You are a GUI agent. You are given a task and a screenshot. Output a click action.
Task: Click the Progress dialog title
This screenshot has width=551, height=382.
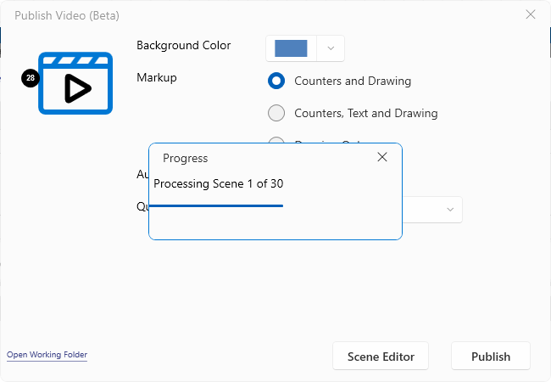(x=185, y=158)
